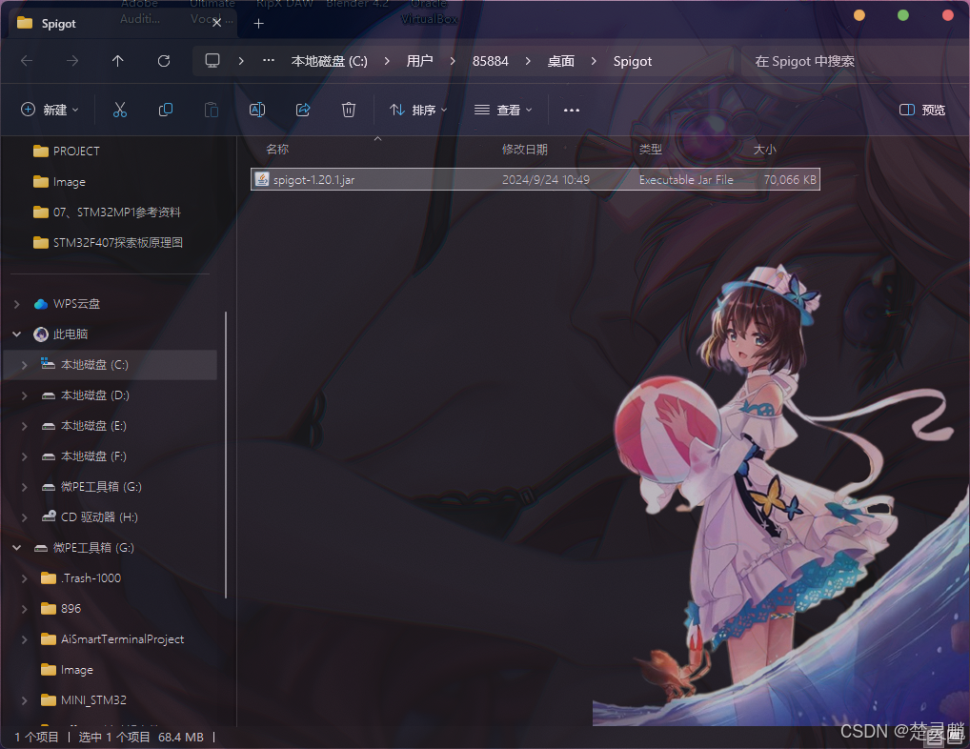Sort by 类型 column header

pos(650,149)
